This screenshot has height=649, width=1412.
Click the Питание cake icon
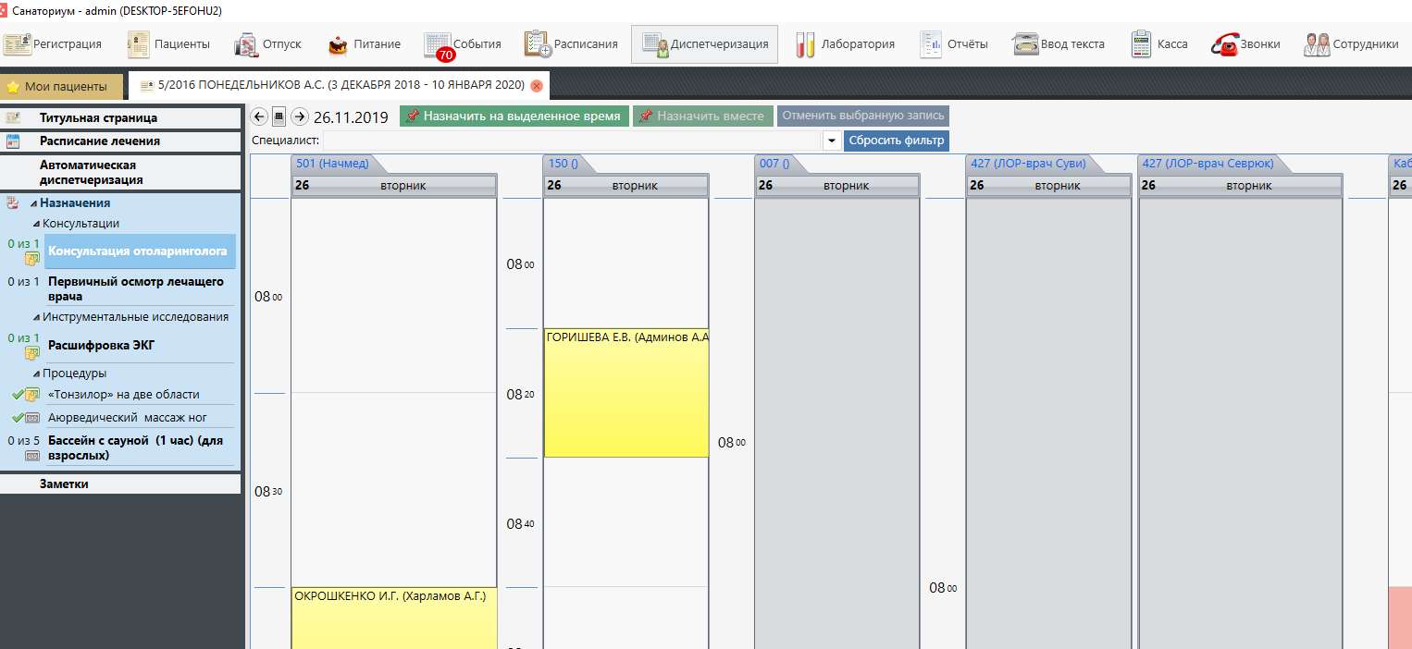(x=339, y=44)
